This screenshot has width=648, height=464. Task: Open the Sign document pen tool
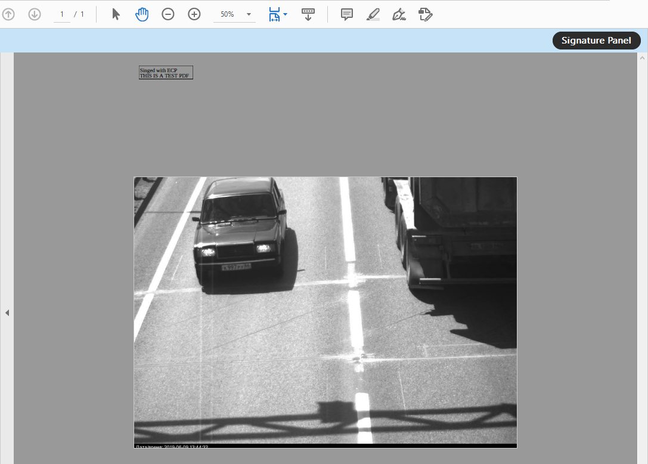[399, 14]
